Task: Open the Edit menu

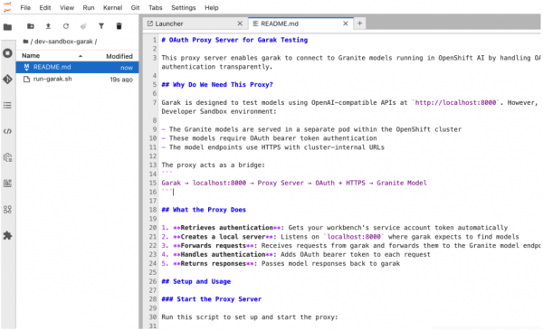Action: (x=45, y=7)
